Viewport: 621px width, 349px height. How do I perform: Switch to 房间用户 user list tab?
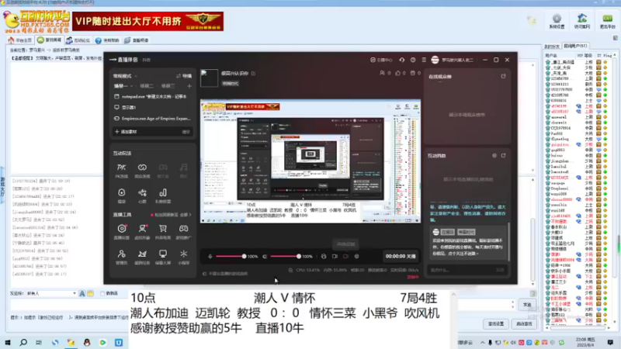[575, 46]
